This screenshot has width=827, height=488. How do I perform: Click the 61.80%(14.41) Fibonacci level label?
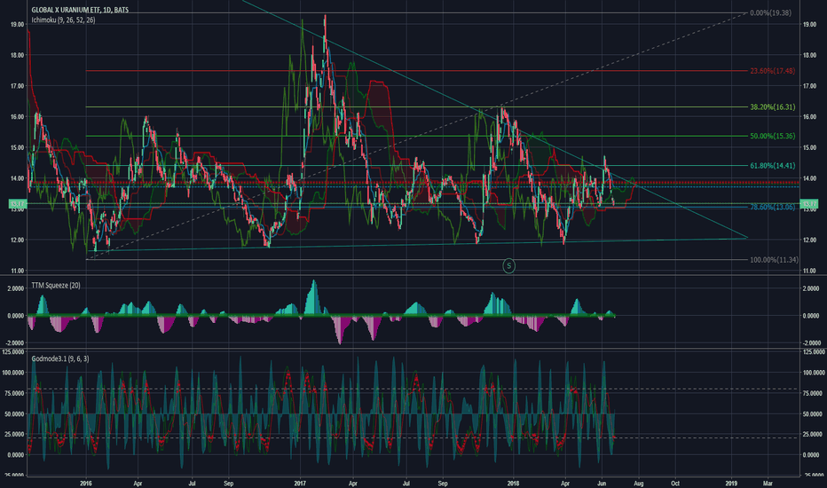pos(772,166)
